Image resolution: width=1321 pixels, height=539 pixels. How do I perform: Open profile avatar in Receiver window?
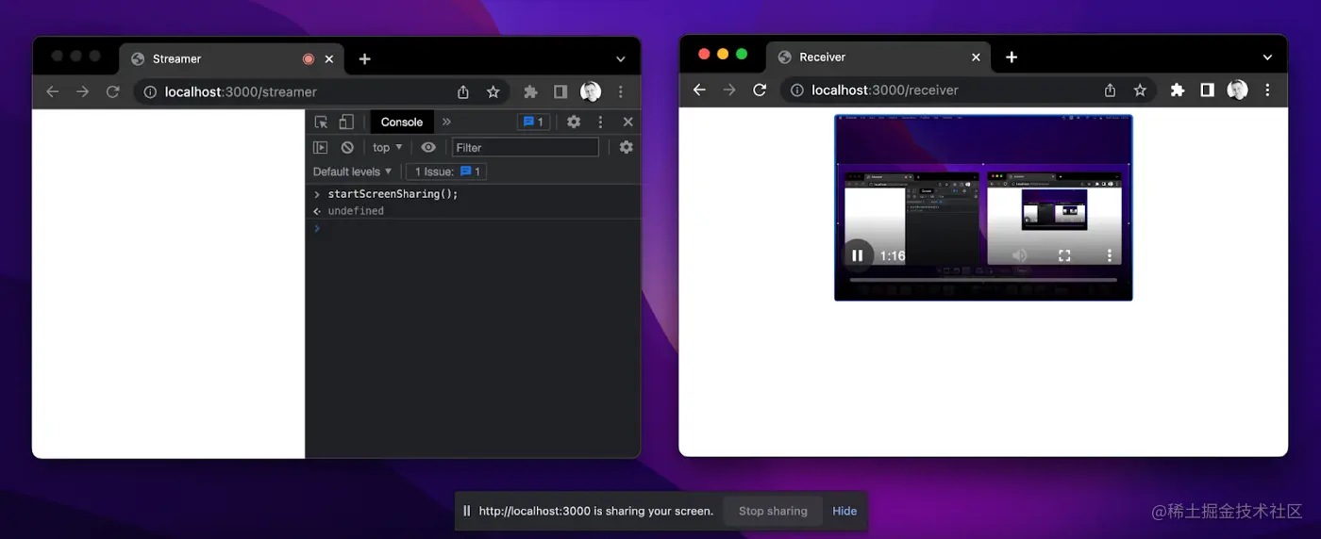point(1237,90)
